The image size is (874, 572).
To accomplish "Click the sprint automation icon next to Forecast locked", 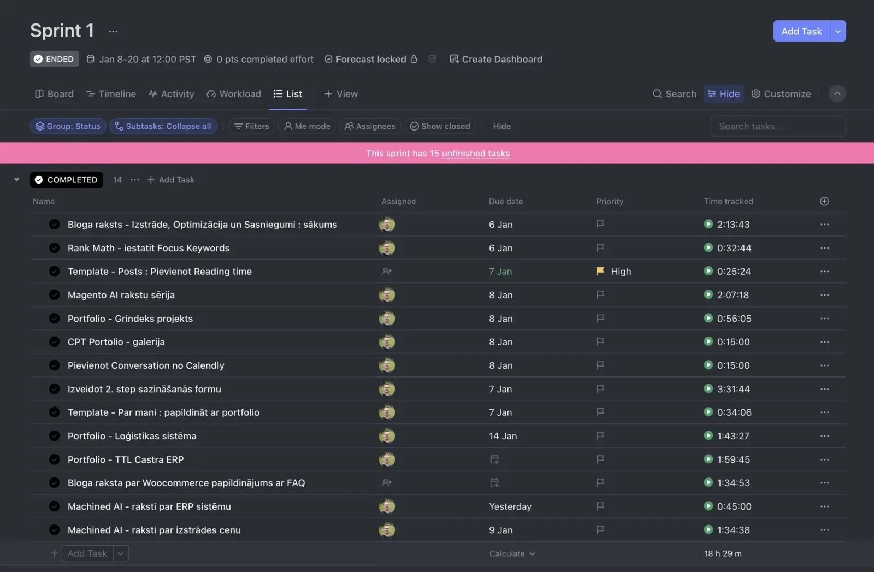I will (x=433, y=59).
